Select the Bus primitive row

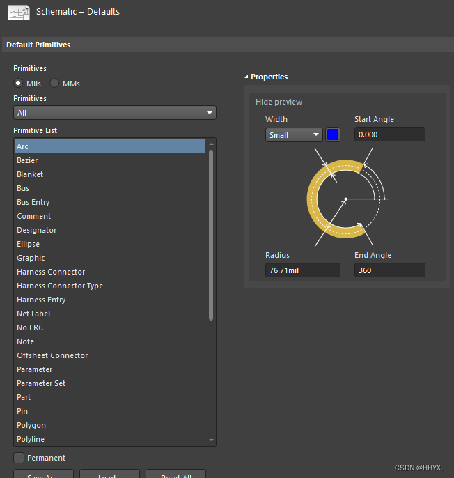[x=110, y=188]
